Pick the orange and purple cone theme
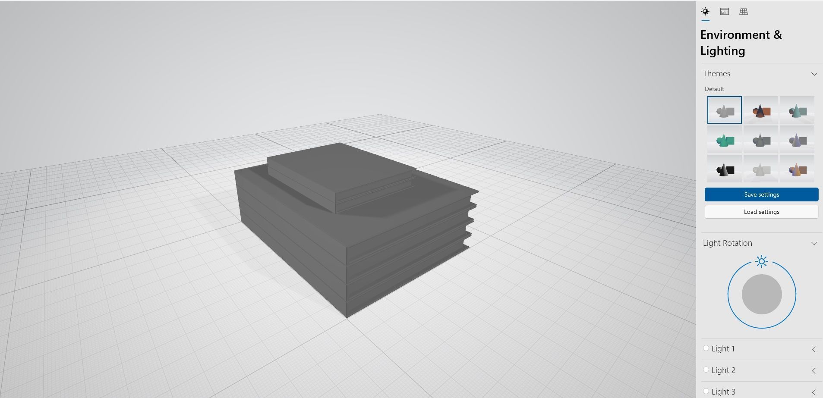The image size is (823, 398). pos(797,169)
